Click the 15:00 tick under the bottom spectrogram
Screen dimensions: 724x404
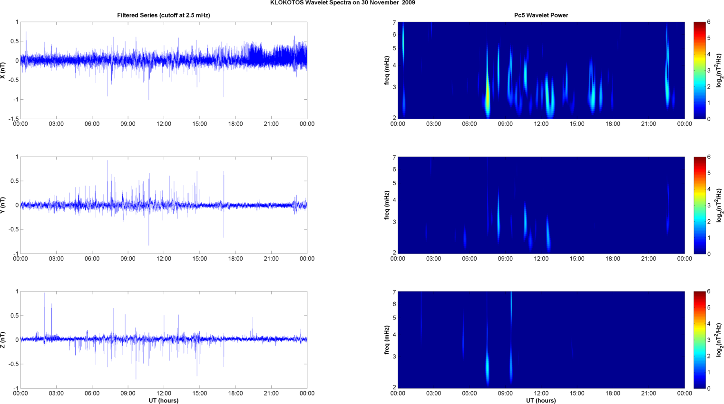[577, 393]
